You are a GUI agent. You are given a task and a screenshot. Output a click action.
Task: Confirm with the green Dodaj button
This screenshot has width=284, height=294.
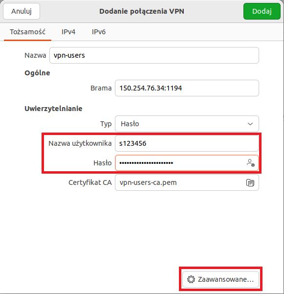click(x=262, y=11)
